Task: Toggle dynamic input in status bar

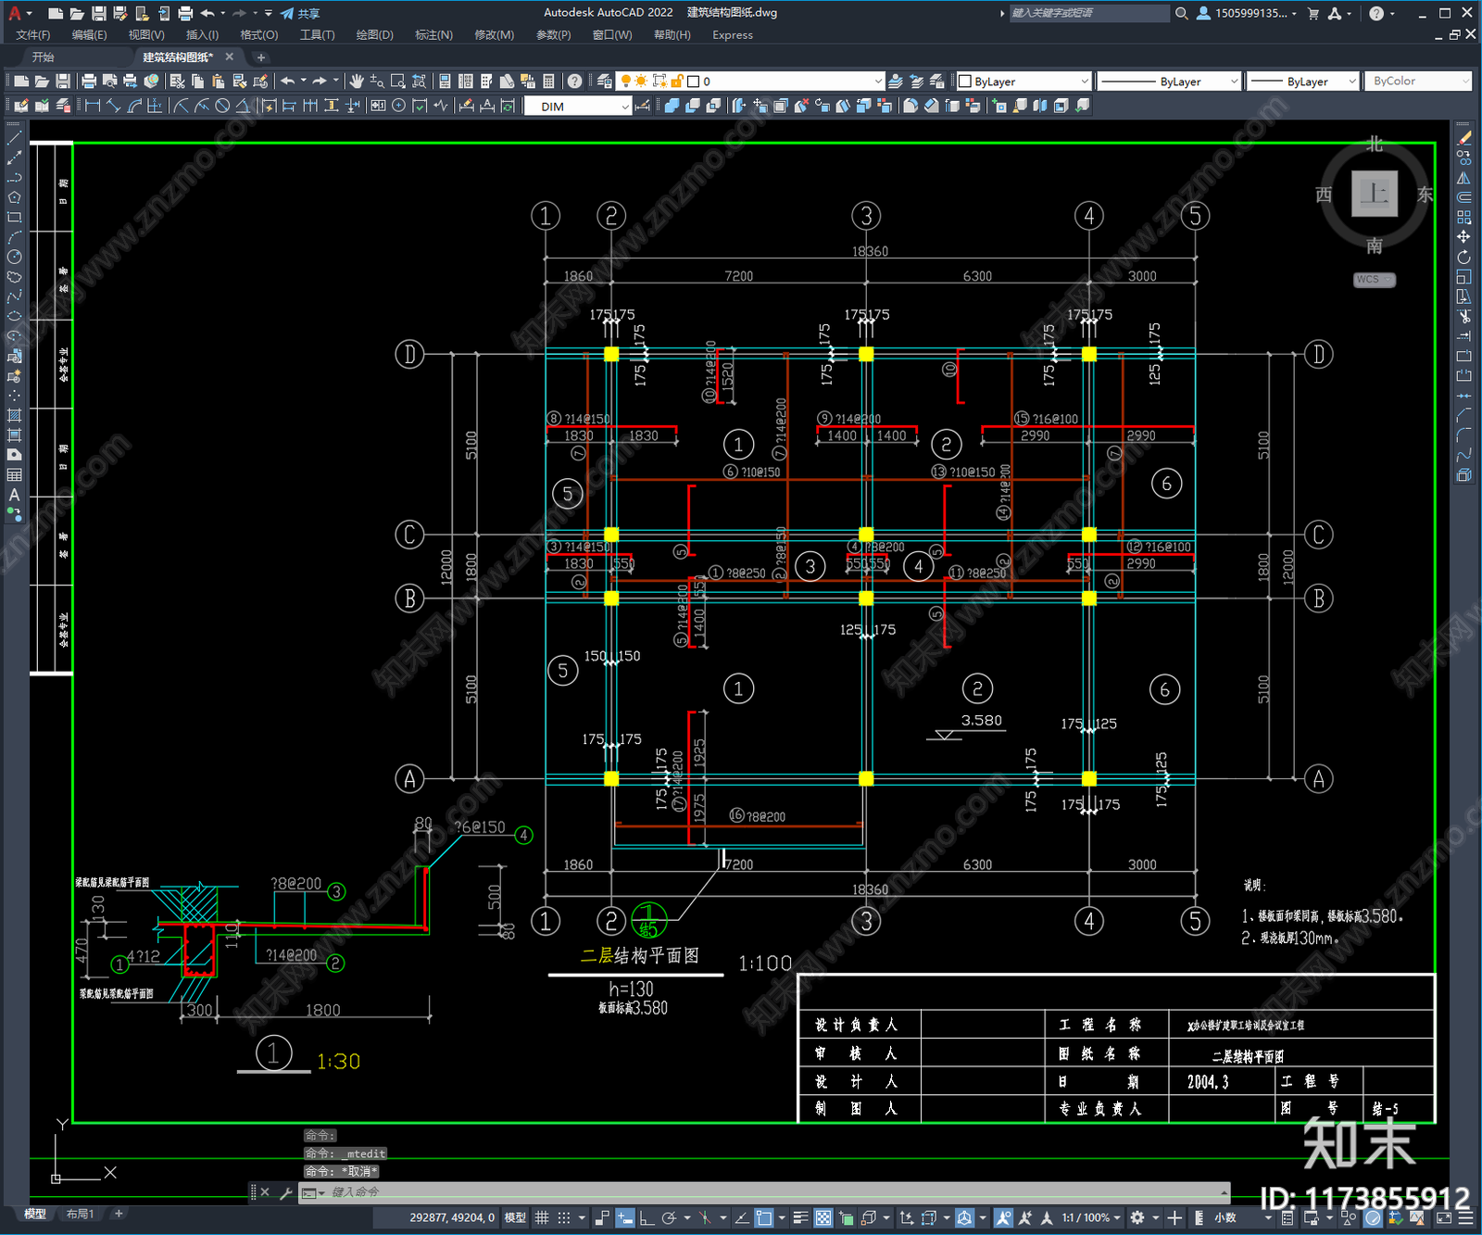Action: pyautogui.click(x=625, y=1217)
